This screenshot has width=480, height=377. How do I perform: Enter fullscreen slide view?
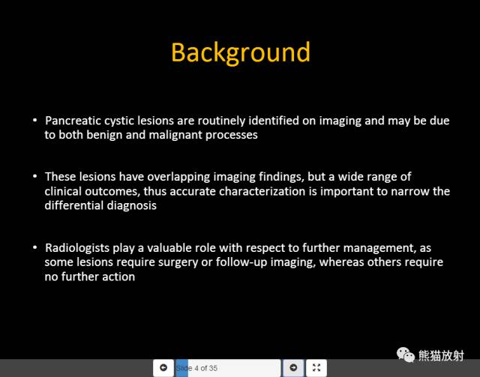tap(316, 368)
